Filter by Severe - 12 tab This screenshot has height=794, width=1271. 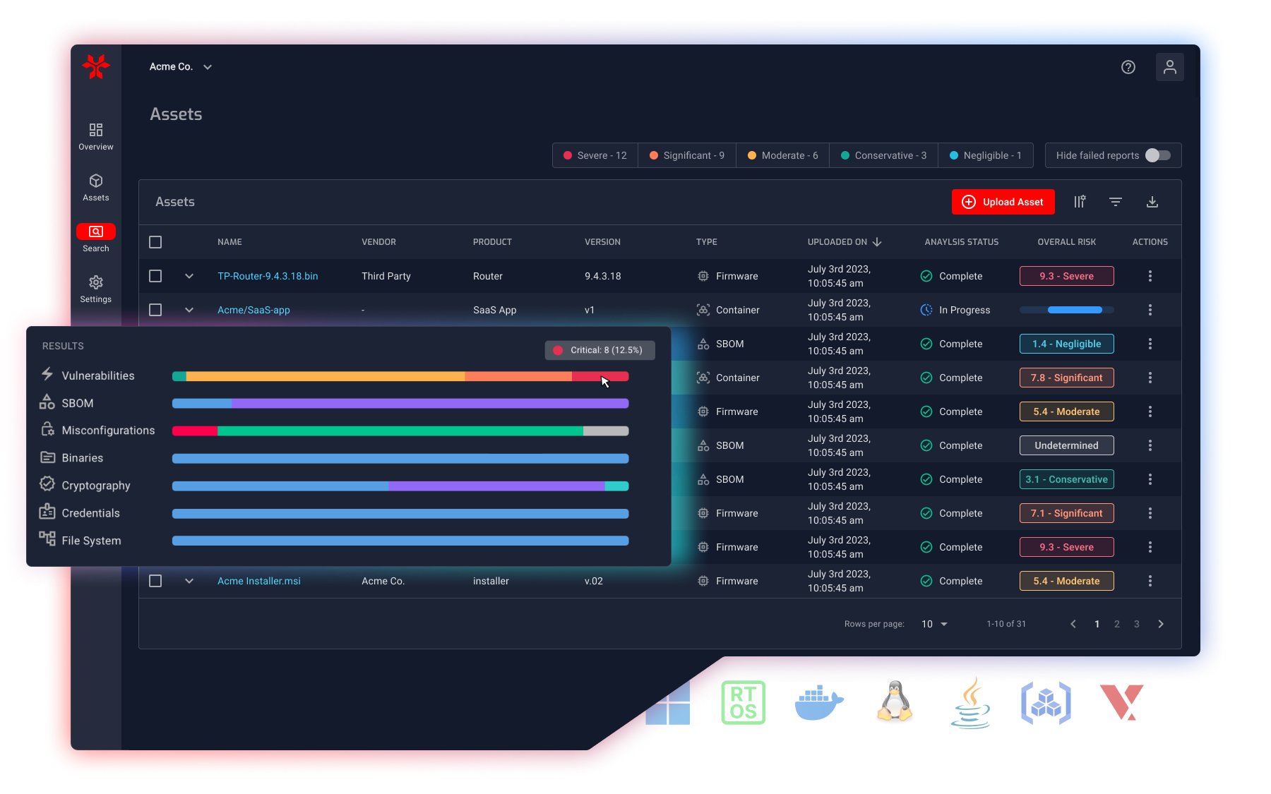[x=595, y=155]
